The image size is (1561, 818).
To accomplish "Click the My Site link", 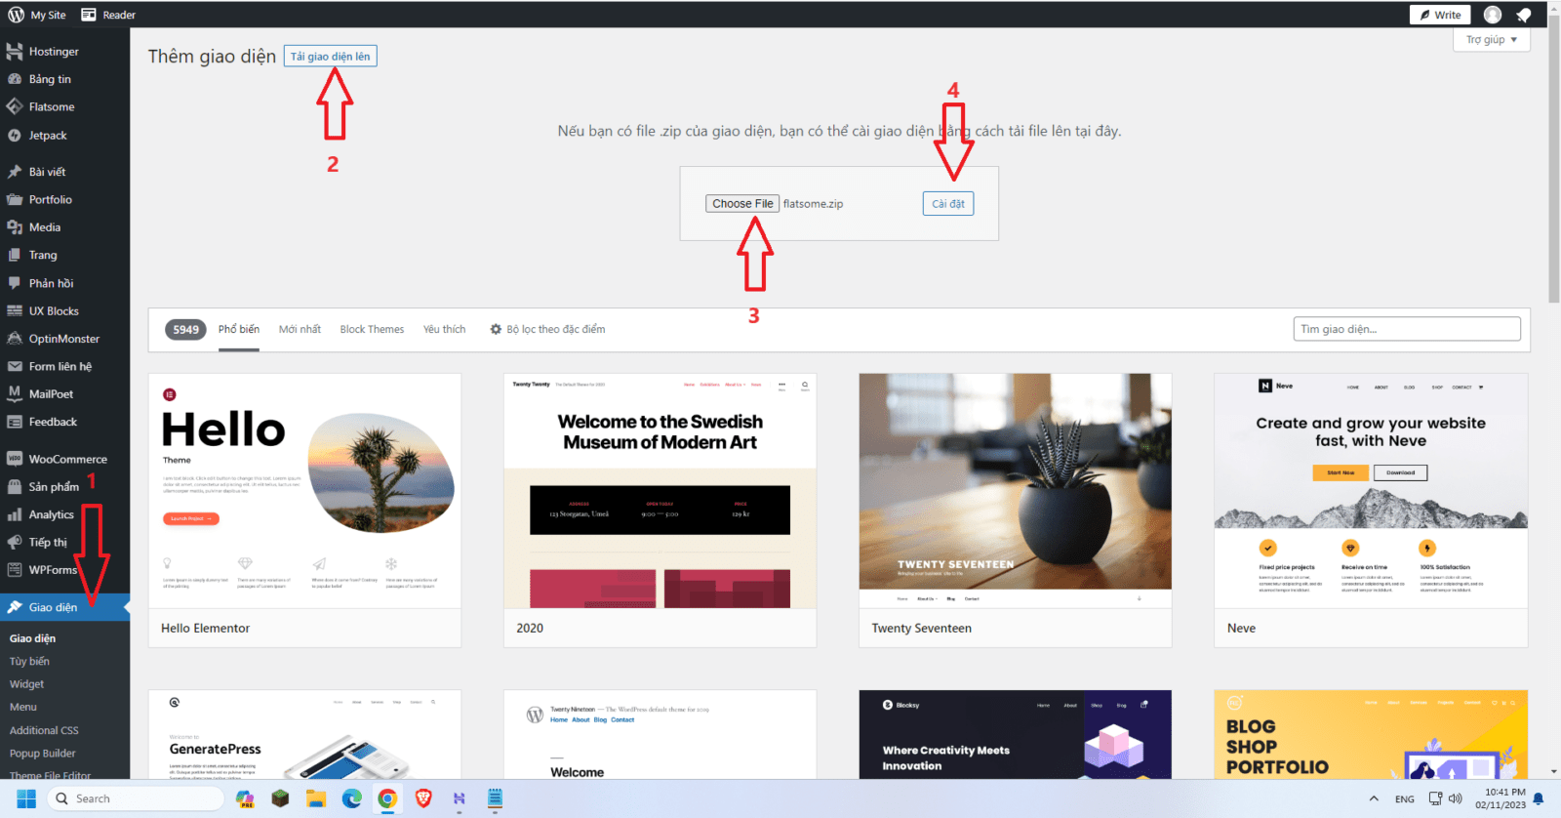I will coord(48,15).
